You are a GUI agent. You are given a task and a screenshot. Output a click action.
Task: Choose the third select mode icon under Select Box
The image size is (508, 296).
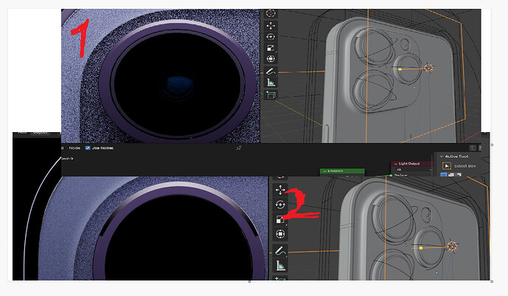pos(458,175)
